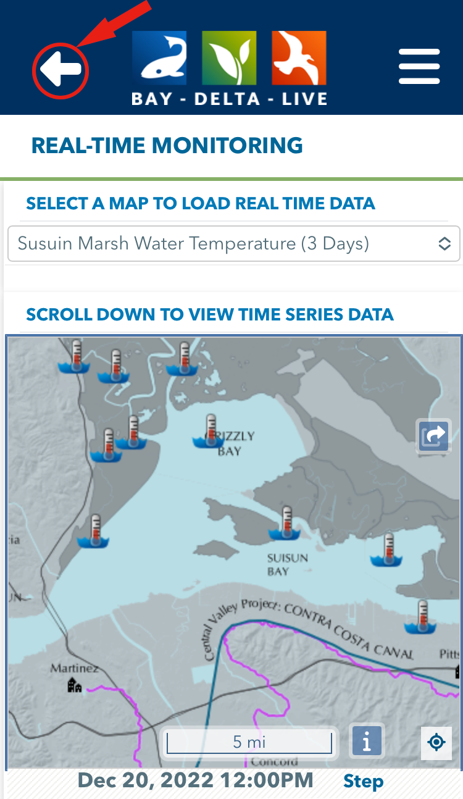This screenshot has height=799, width=463.
Task: Click the 5 mi scale bar
Action: pyautogui.click(x=249, y=742)
